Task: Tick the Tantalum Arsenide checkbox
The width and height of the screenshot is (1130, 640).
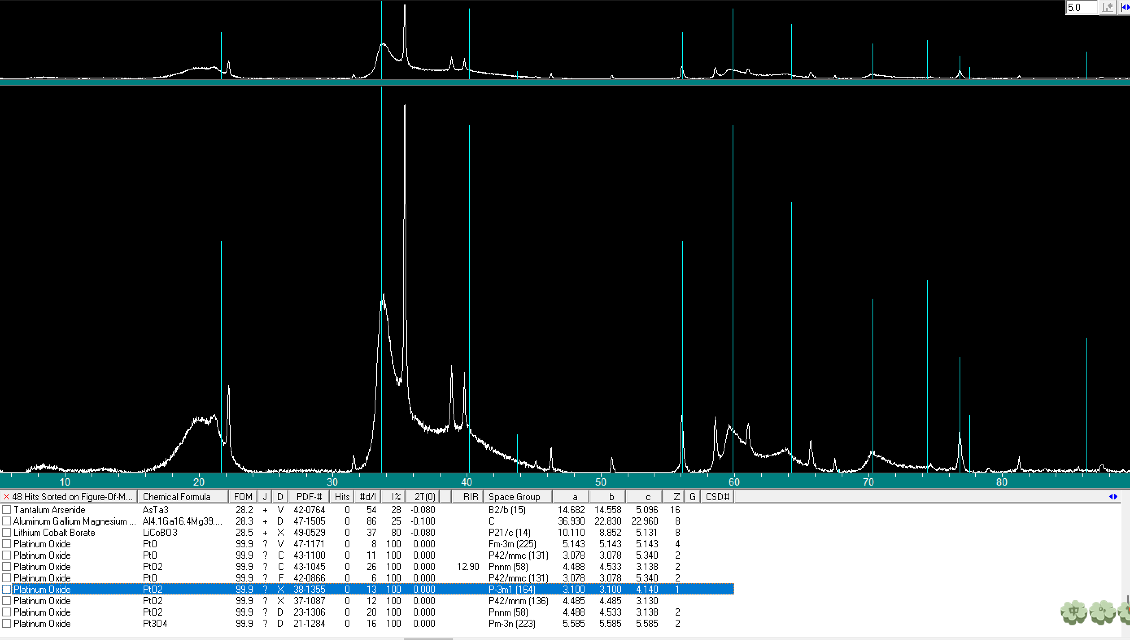Action: [7, 510]
